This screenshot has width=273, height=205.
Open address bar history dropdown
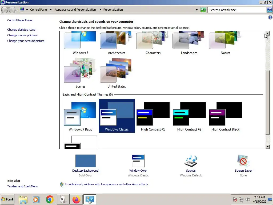click(196, 10)
